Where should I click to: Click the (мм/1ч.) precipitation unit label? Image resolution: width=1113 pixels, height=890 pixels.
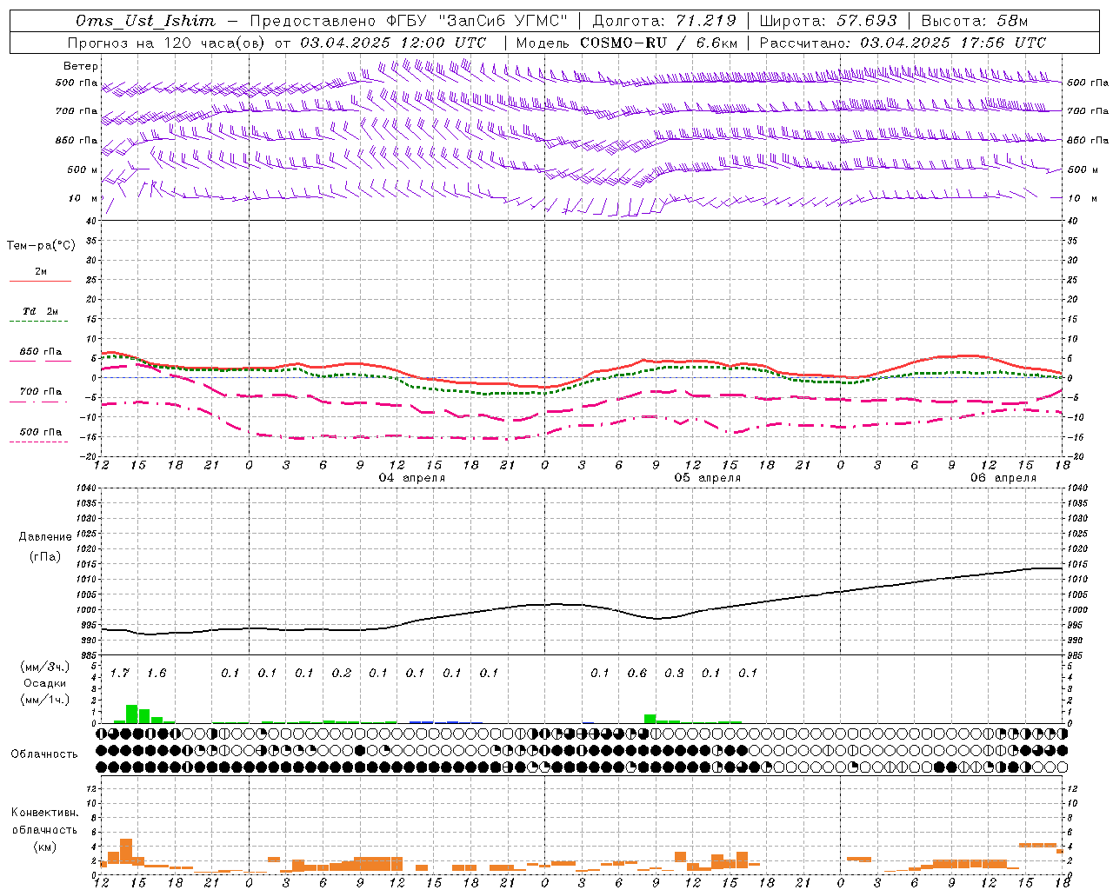(45, 700)
